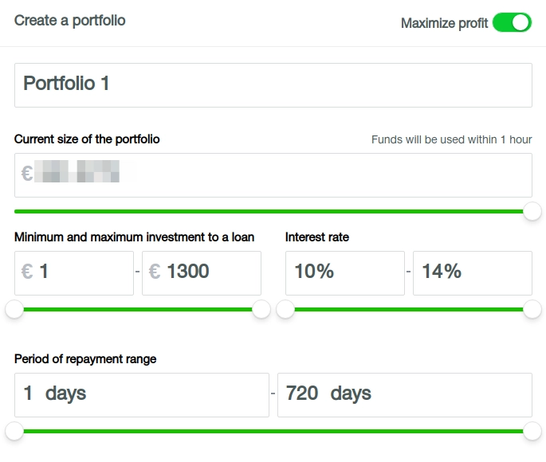Click the Portfolio 1 name field
Image resolution: width=546 pixels, height=462 pixels.
[x=273, y=84]
